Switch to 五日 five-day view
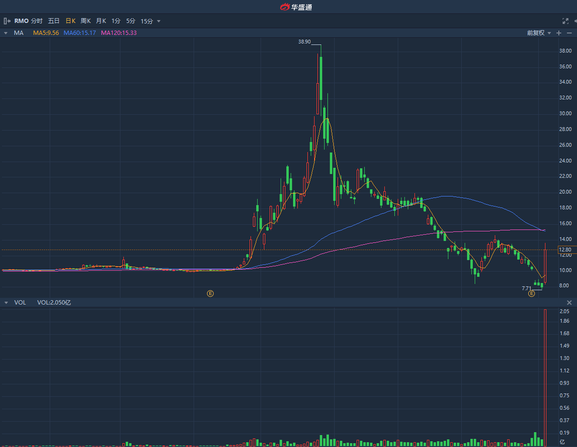This screenshot has width=577, height=447. pyautogui.click(x=54, y=21)
